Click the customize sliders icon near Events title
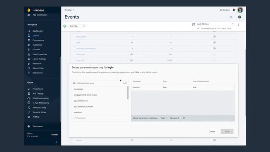This screenshot has width=270, height=152. 231,17
